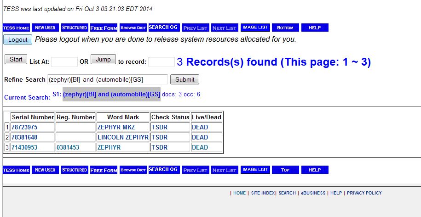Check TSDR status for the ZEPHYR MKZ row
421x217 pixels.
pos(159,127)
